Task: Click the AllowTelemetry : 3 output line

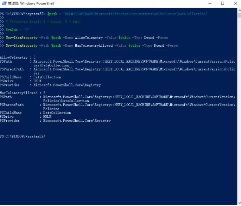Action: (18, 57)
